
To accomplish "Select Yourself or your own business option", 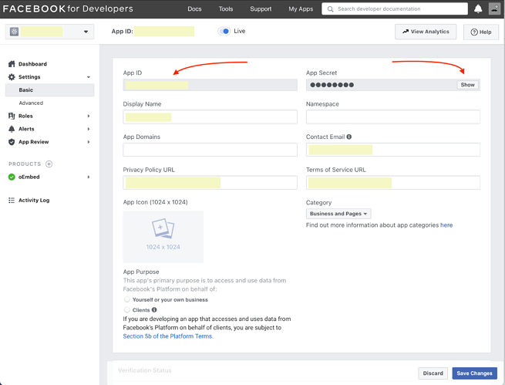I will [x=127, y=299].
